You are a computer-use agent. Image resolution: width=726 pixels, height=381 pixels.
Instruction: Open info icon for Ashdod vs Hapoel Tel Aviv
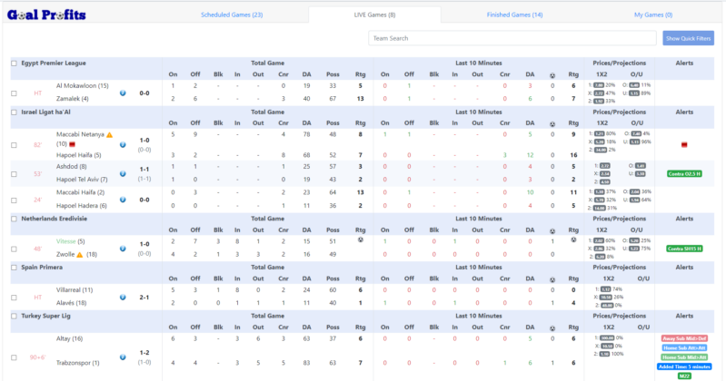pyautogui.click(x=123, y=174)
